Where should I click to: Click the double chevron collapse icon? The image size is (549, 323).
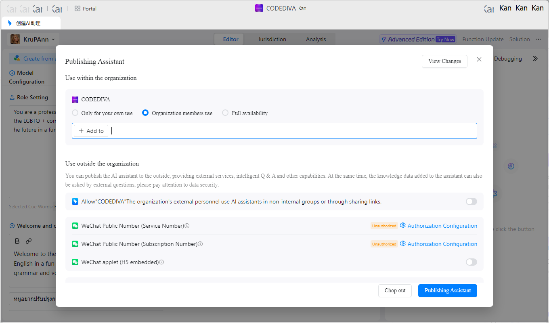[x=535, y=59]
